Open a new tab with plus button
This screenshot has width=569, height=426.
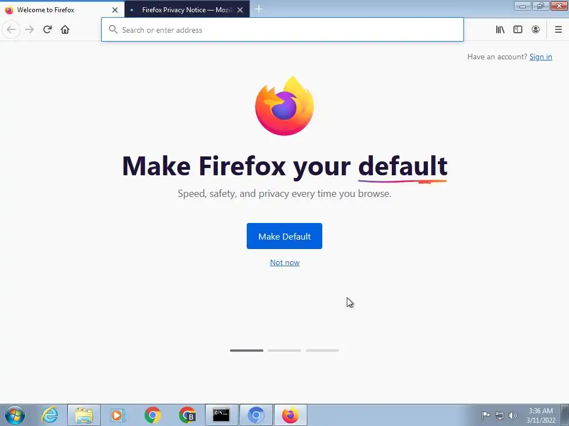(259, 9)
